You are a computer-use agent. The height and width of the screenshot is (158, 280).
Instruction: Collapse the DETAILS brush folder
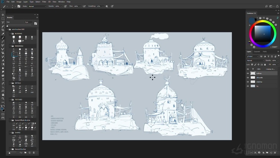10,83
